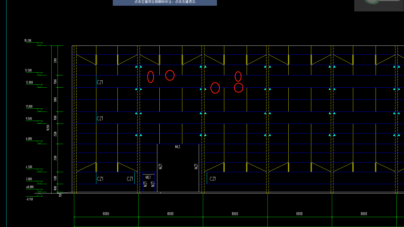Click the 1000 vertical dimension text

pos(55,188)
